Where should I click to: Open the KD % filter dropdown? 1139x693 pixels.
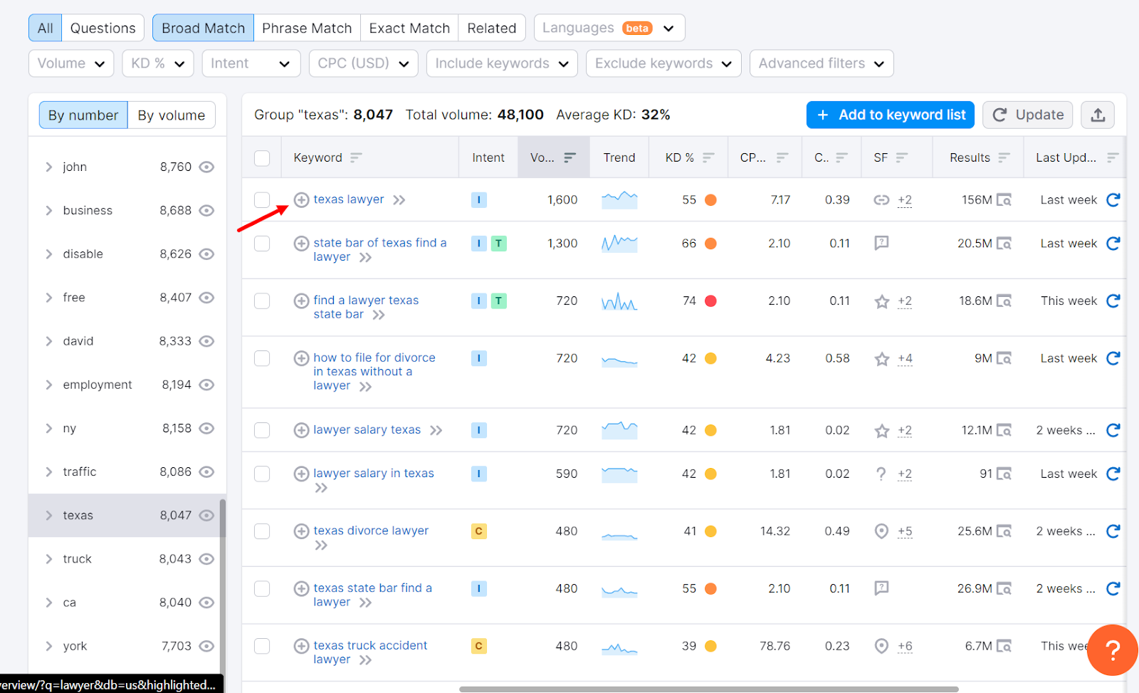pyautogui.click(x=157, y=63)
